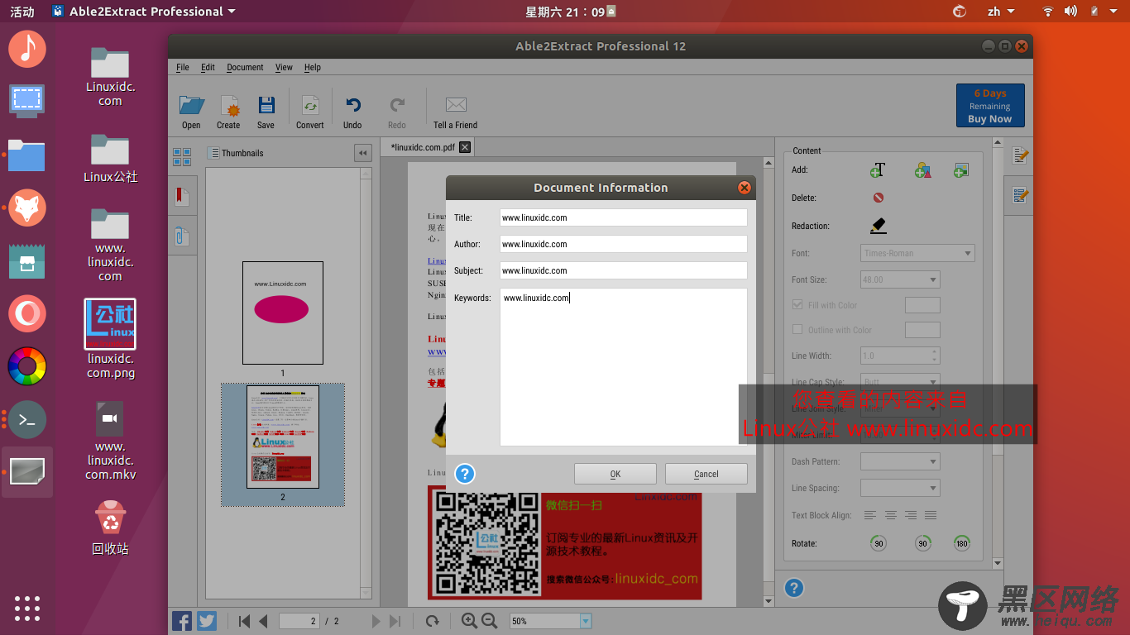Viewport: 1130px width, 635px height.
Task: Open the Show Applications grid
Action: [x=27, y=608]
